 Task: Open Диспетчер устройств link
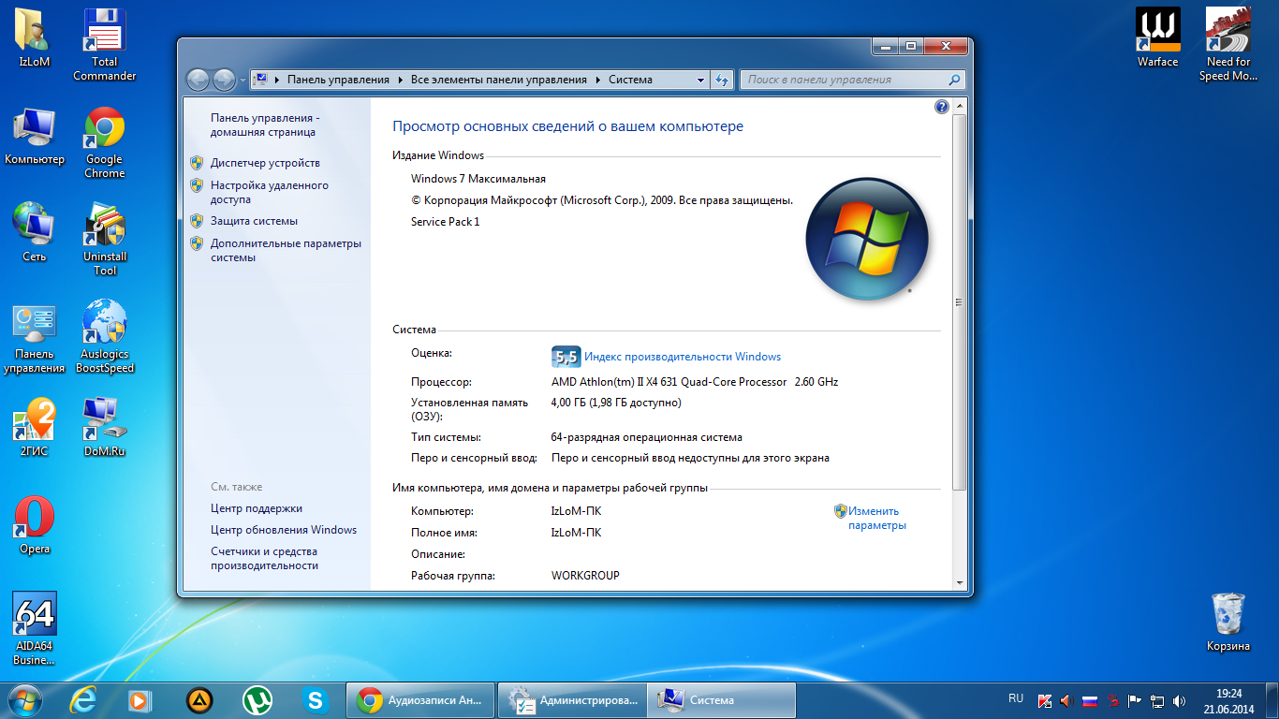(265, 163)
